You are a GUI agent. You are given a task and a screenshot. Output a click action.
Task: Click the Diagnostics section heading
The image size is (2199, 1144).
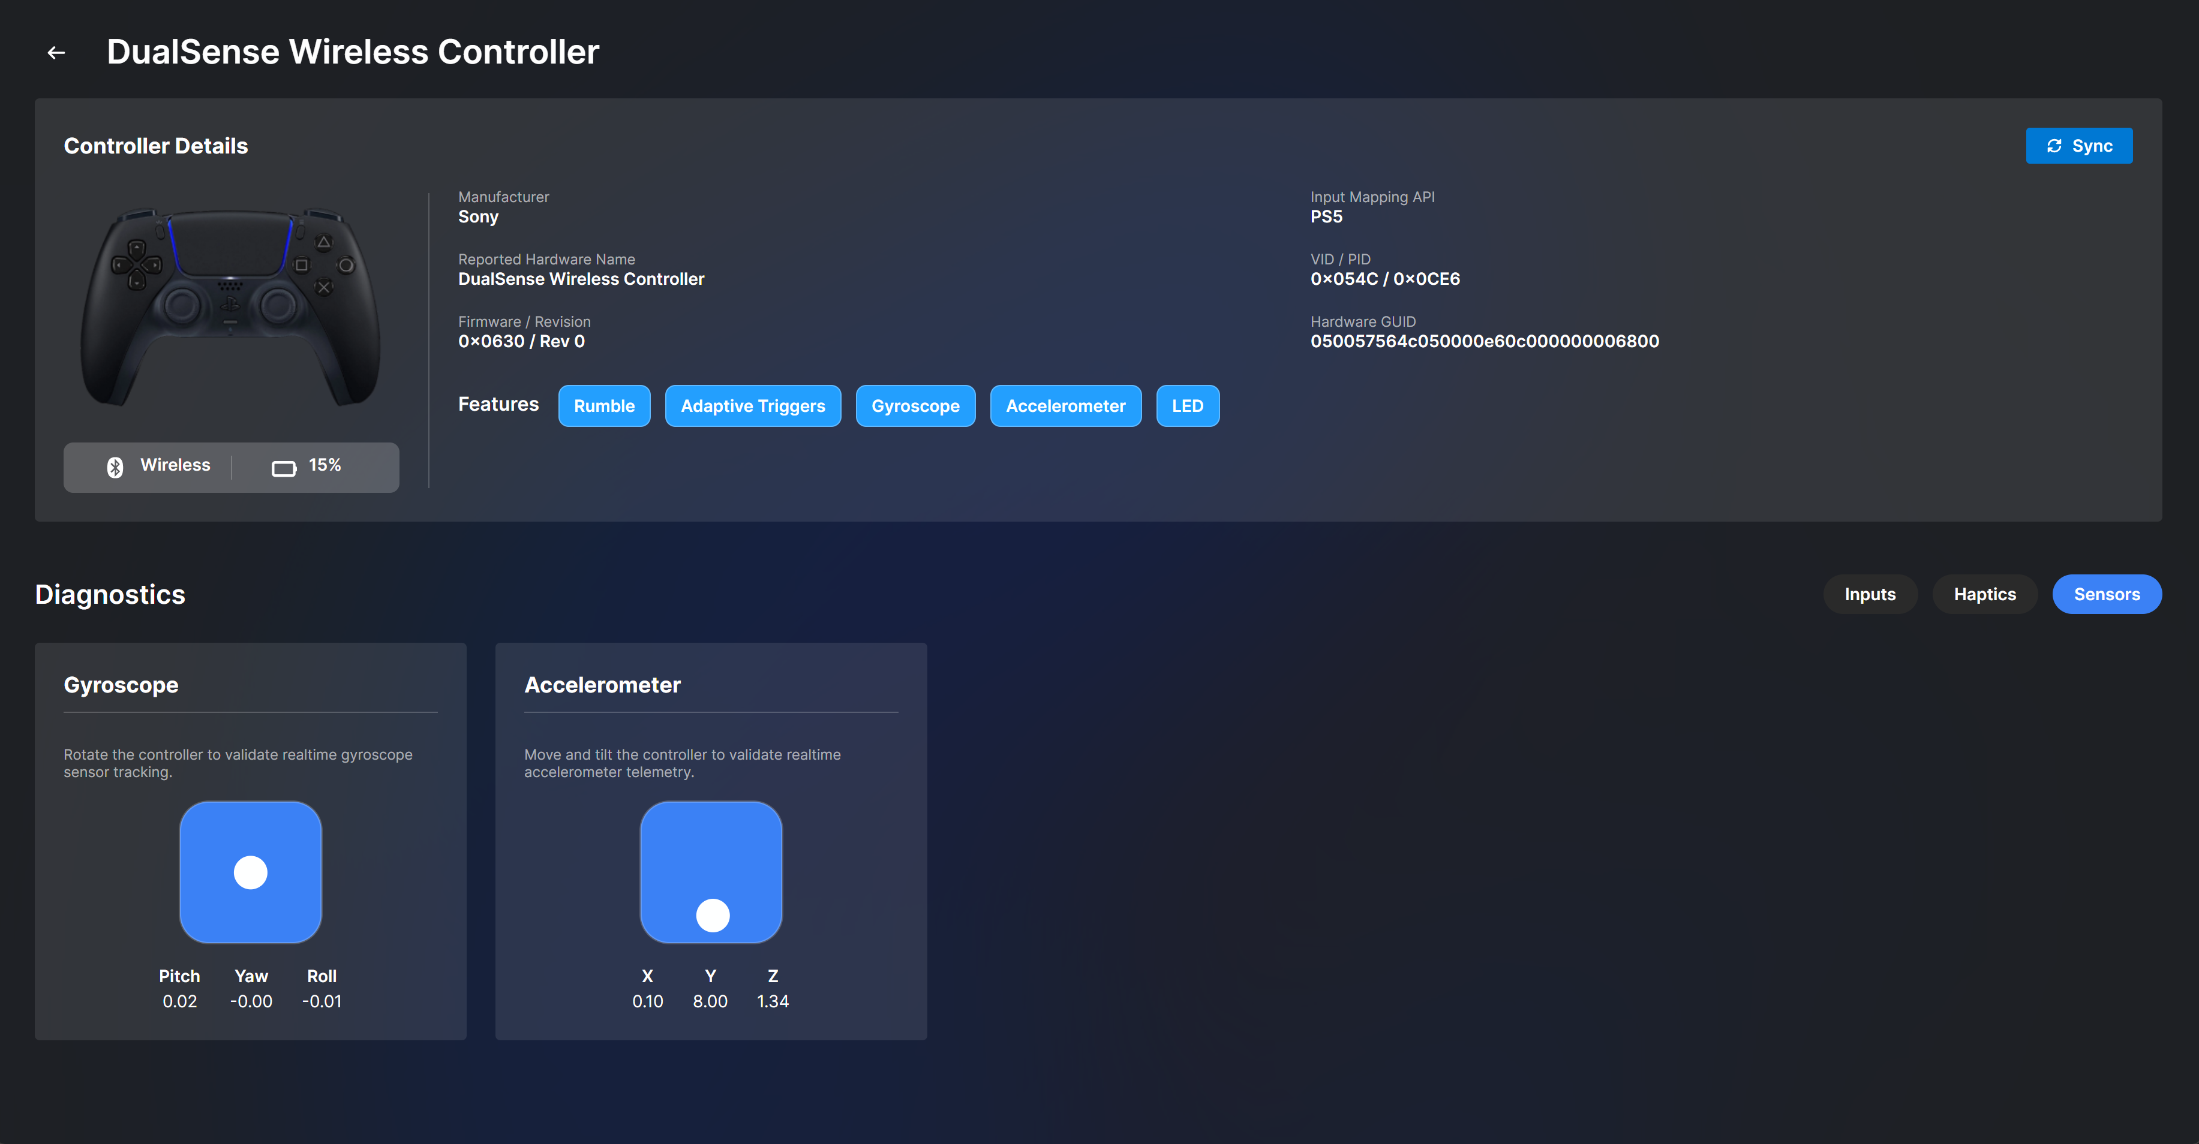click(x=110, y=595)
